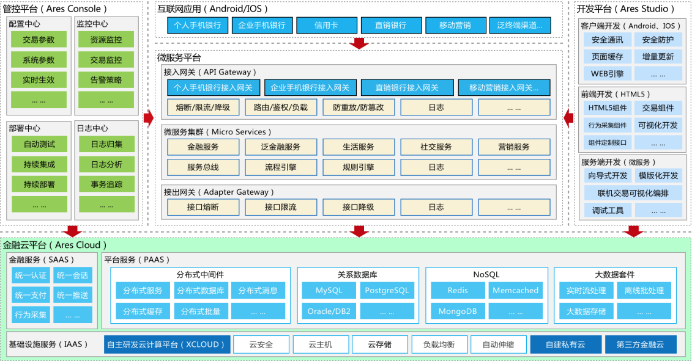Select 安全通讯 in 客户端开发
692x361 pixels.
click(x=608, y=40)
